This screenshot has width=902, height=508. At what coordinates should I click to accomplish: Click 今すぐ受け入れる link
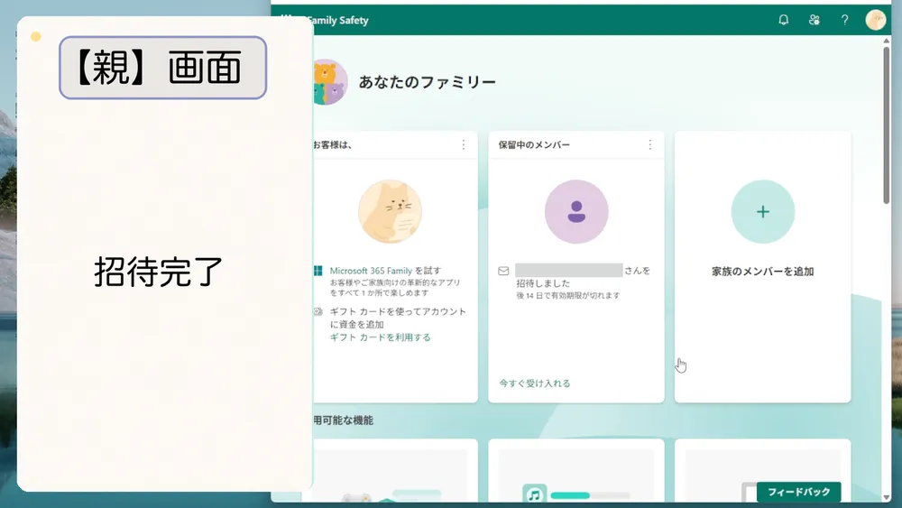point(534,383)
